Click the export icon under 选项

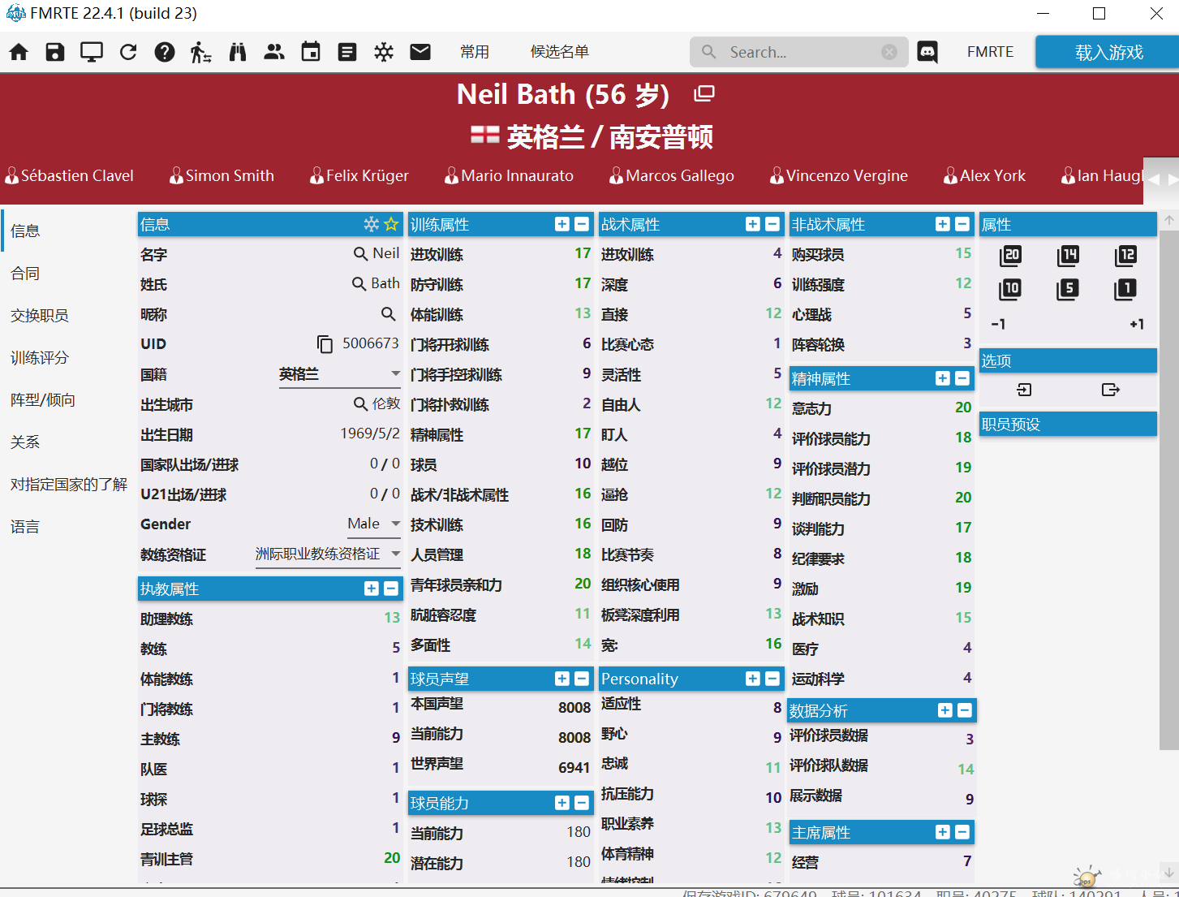pyautogui.click(x=1111, y=390)
